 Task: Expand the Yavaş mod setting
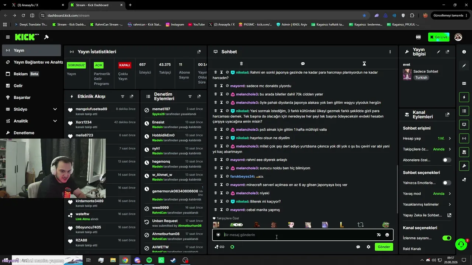tap(427, 194)
